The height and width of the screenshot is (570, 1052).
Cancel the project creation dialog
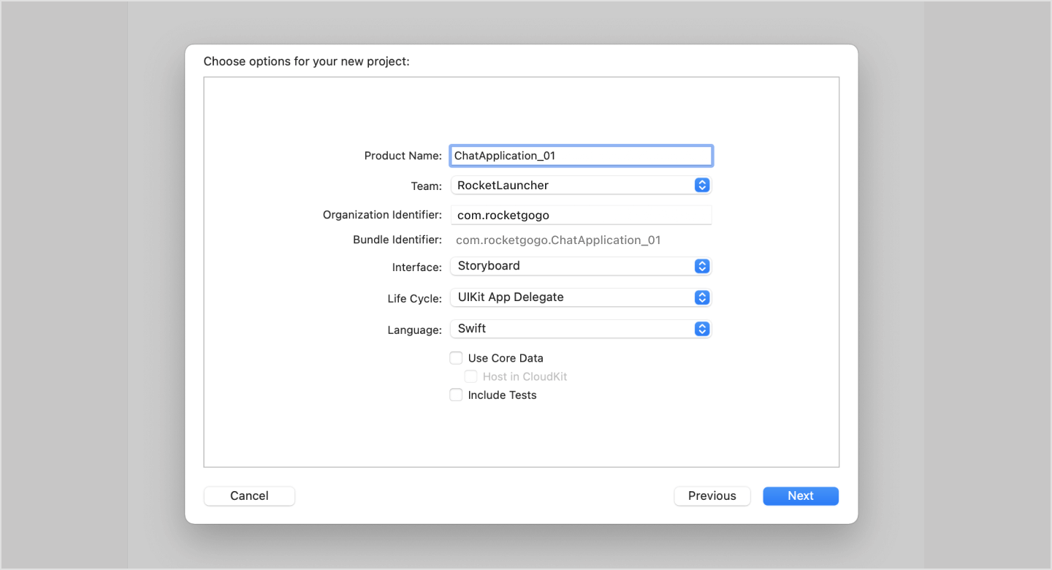[x=249, y=495]
